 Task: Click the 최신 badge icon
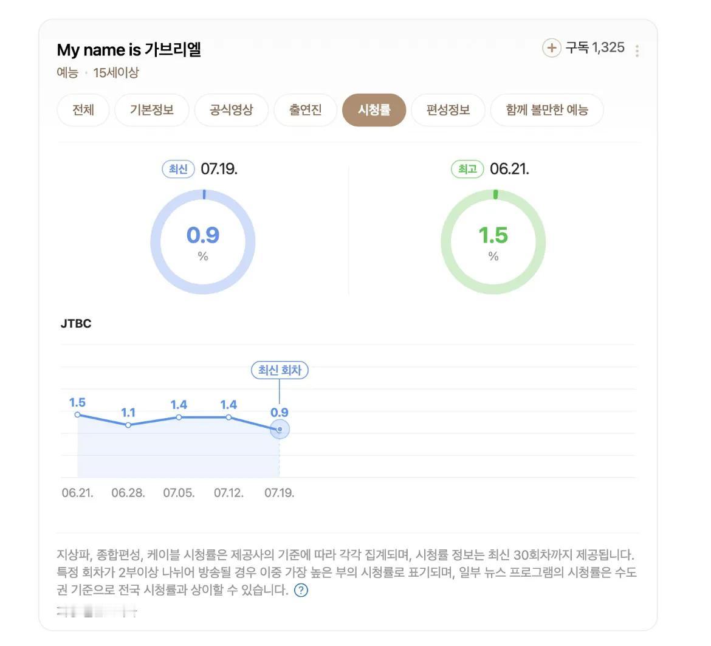coord(178,169)
